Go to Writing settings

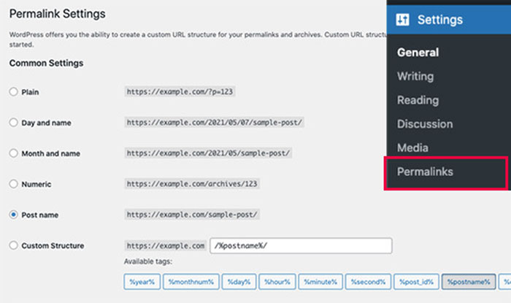415,76
